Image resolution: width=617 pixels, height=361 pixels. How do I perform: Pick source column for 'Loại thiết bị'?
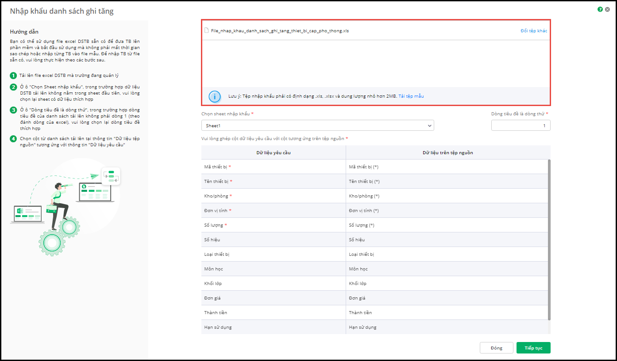point(446,255)
